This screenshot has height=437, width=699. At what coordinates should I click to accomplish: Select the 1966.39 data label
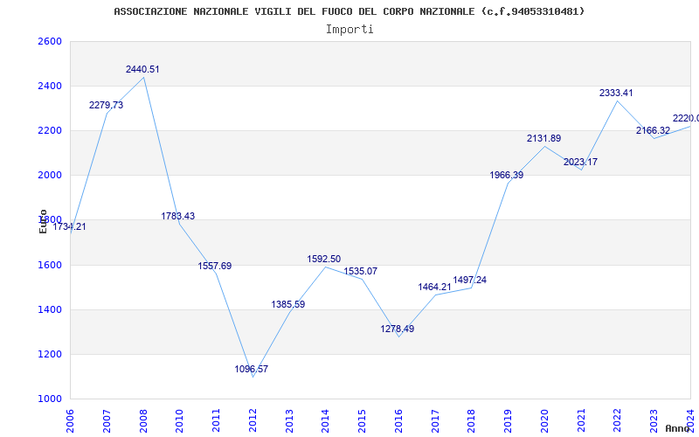coord(507,176)
